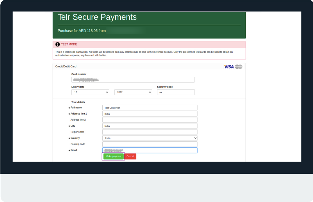This screenshot has height=202, width=313.
Task: Click the MasterCard logo
Action: coord(238,67)
